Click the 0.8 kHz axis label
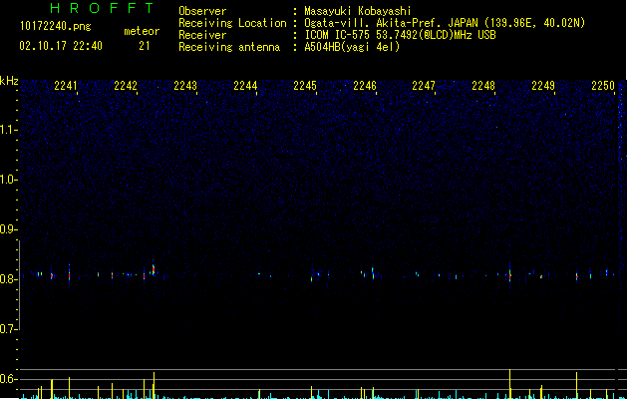The width and height of the screenshot is (627, 399). click(8, 279)
